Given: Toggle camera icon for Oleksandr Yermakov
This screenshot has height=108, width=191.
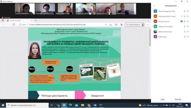Looking at the screenshot, I should click(188, 27).
